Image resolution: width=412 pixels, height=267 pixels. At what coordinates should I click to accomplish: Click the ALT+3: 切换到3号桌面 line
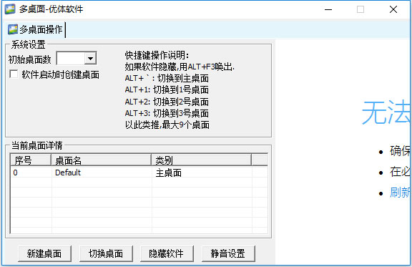(167, 113)
